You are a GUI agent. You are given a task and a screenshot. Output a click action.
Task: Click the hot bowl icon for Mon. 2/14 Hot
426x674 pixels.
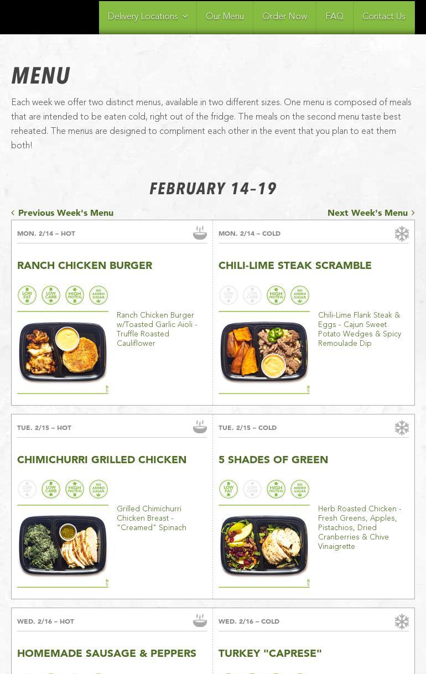pos(200,233)
